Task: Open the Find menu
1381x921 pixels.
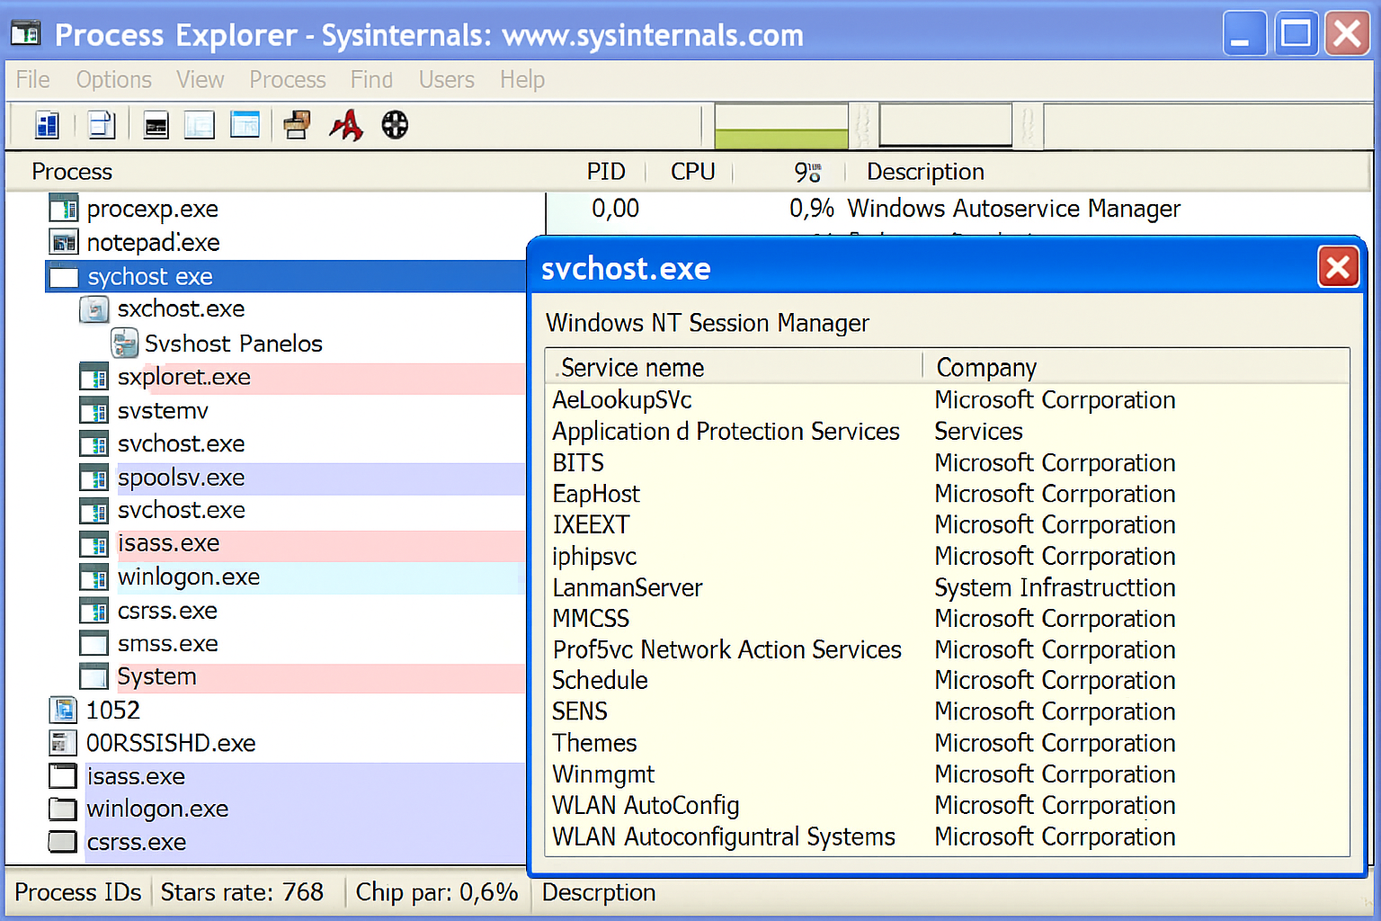Action: (371, 80)
